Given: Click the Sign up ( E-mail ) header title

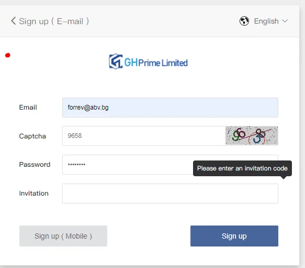Looking at the screenshot, I should [x=54, y=22].
